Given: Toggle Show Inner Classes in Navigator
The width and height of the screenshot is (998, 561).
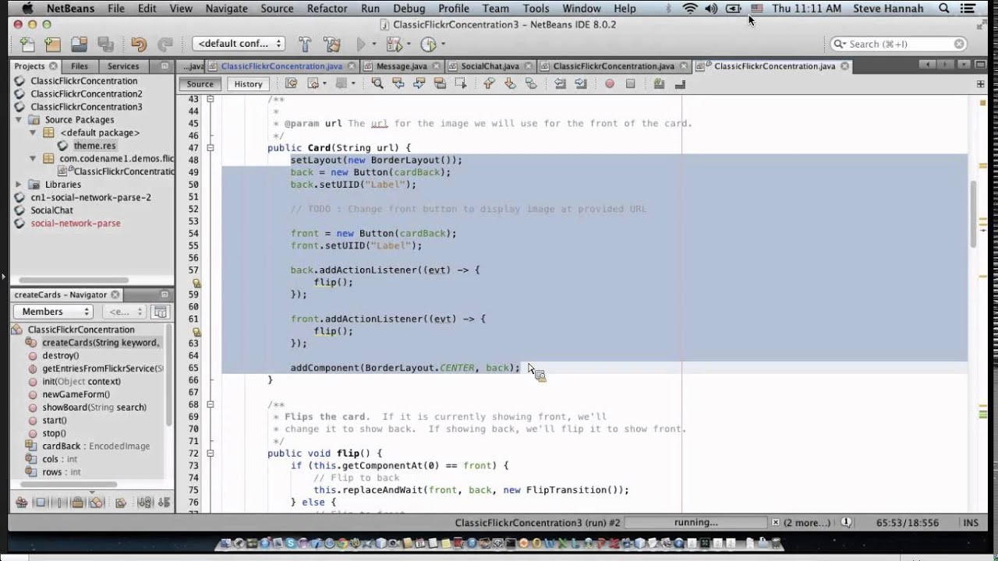Looking at the screenshot, I should (97, 503).
